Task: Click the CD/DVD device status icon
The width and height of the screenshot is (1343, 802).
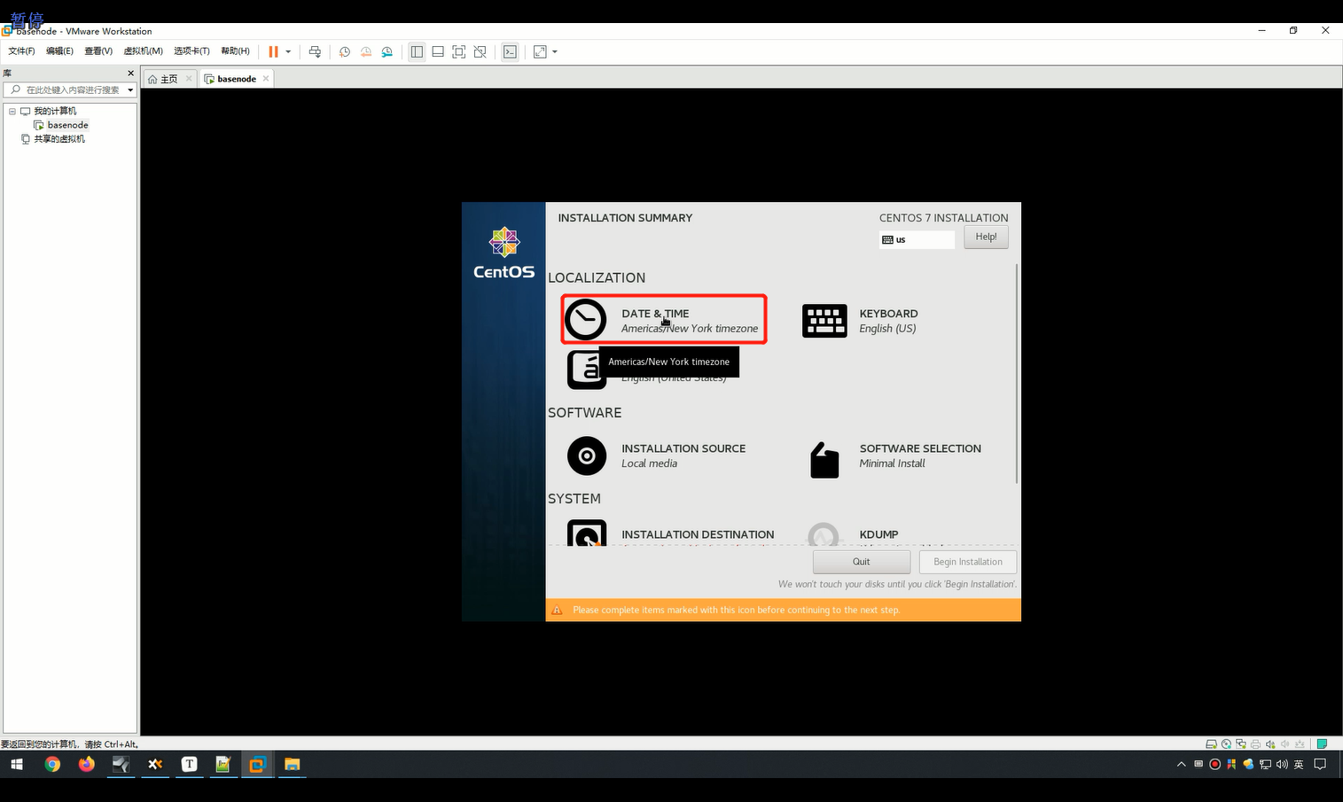Action: (x=1226, y=744)
